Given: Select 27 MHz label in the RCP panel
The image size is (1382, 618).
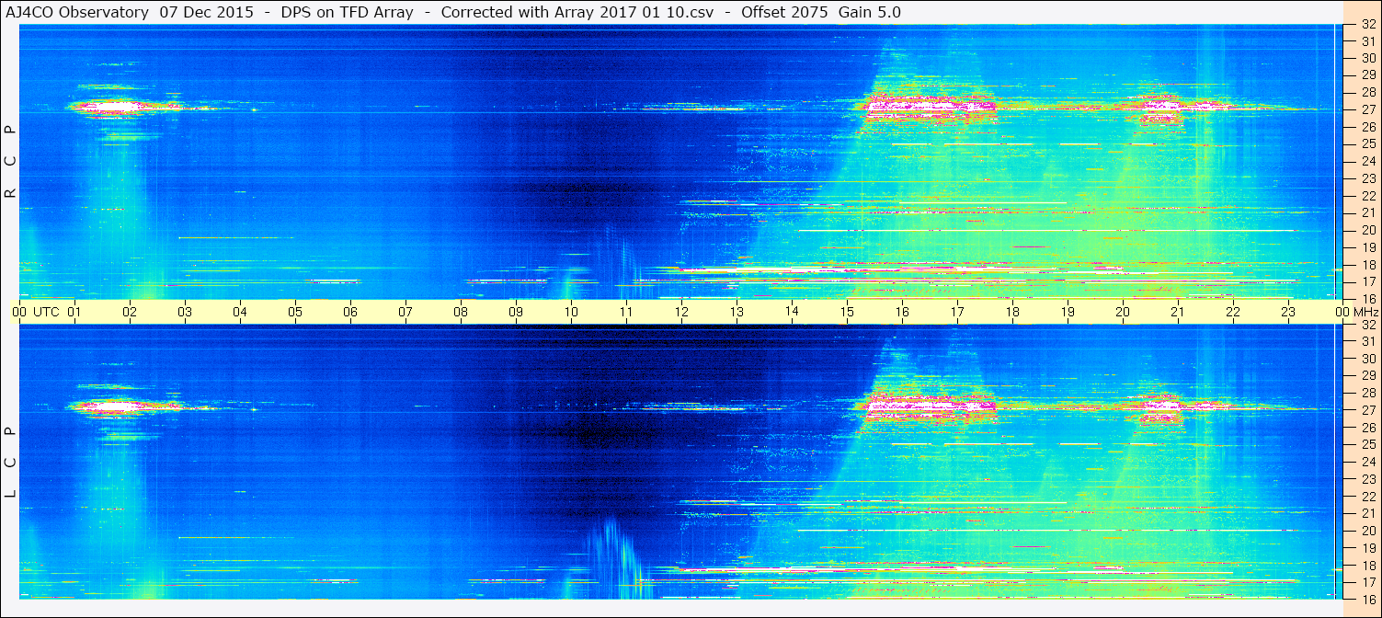Looking at the screenshot, I should pos(1367,109).
